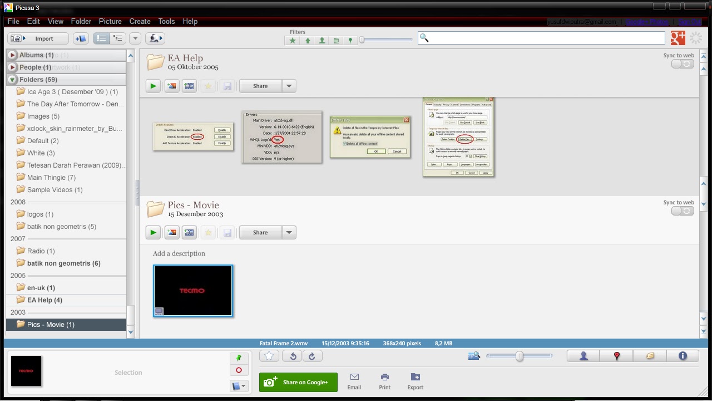
Task: Expand the People section
Action: click(12, 67)
